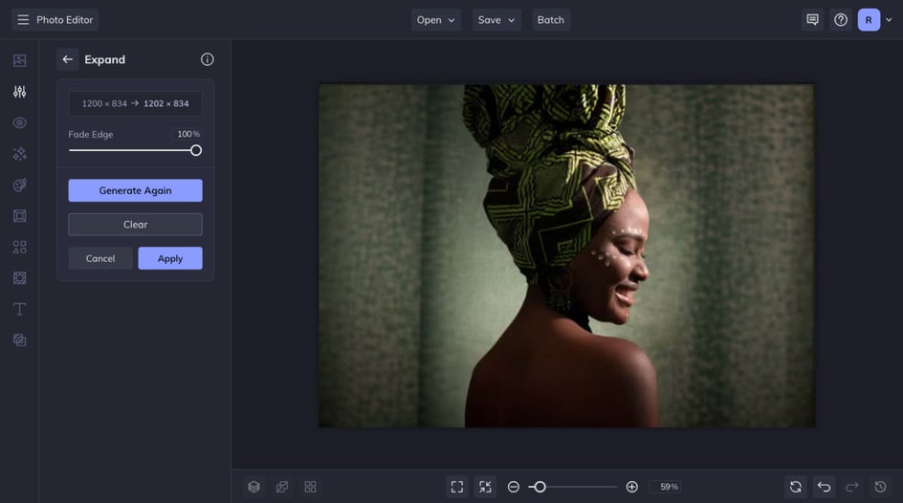The width and height of the screenshot is (903, 503).
Task: Expand the Open dropdown menu
Action: point(436,20)
